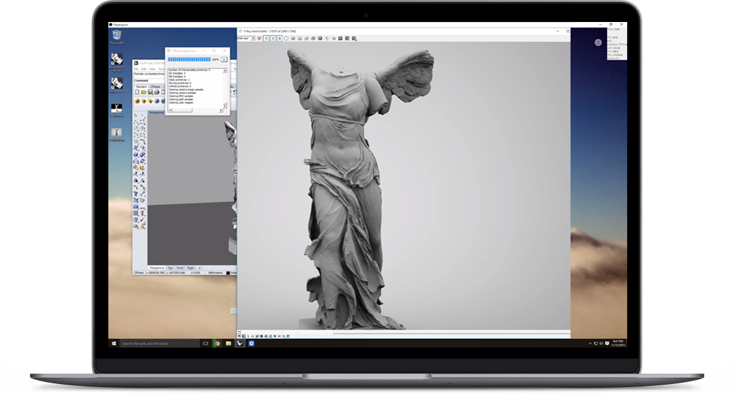Open File Explorer from the taskbar
Image resolution: width=733 pixels, height=396 pixels.
tap(229, 344)
